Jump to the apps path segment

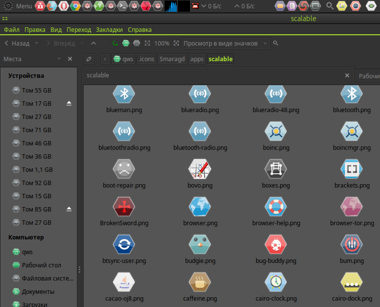click(x=197, y=59)
